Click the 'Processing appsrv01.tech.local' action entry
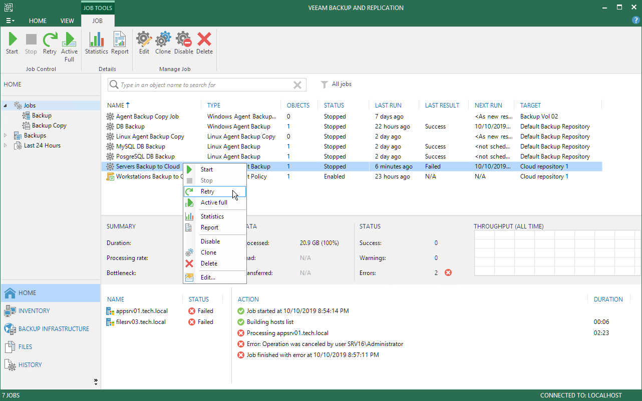This screenshot has height=401, width=642. click(287, 333)
